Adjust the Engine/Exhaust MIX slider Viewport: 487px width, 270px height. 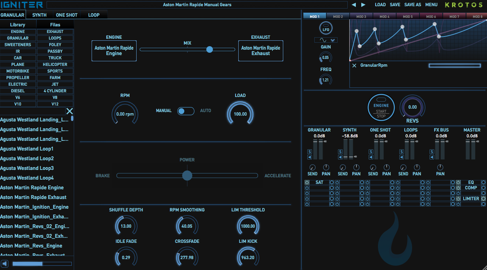coord(187,49)
